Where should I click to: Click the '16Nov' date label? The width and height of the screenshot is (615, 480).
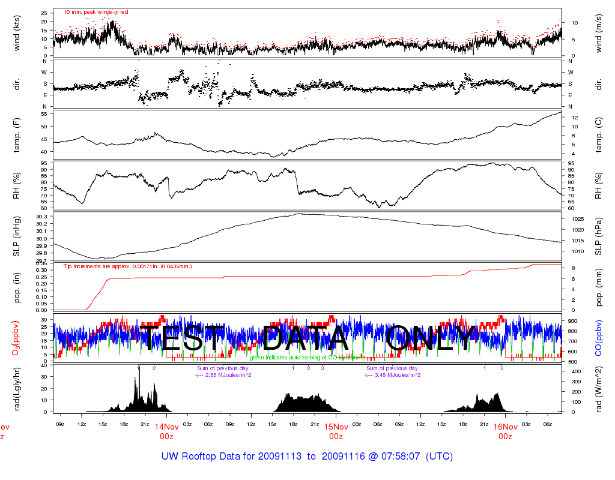[x=506, y=427]
